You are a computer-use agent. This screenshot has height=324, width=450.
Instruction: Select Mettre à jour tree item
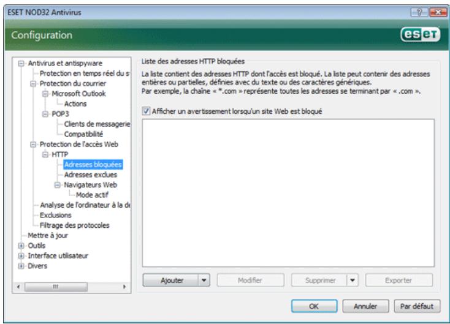(x=48, y=236)
